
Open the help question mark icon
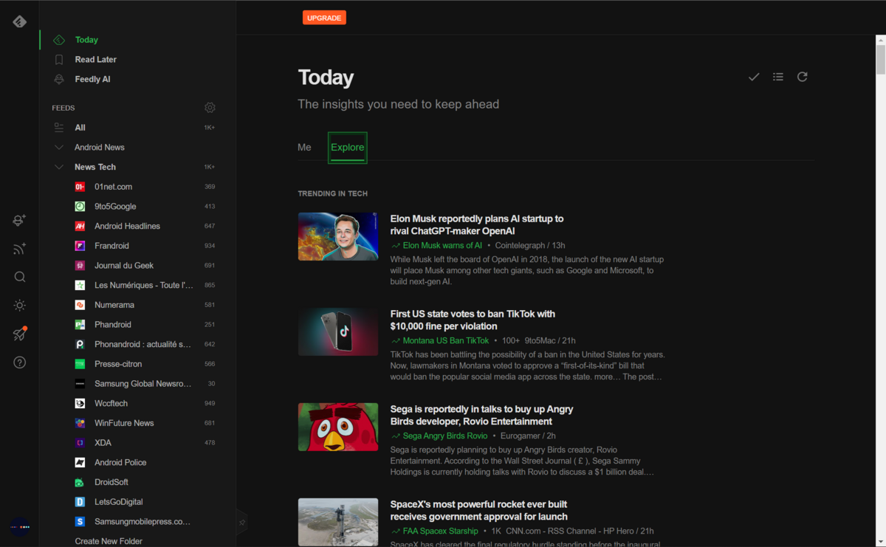20,362
